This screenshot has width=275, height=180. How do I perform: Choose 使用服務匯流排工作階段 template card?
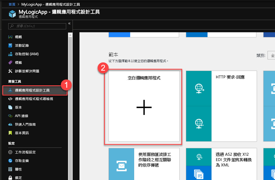point(144,164)
